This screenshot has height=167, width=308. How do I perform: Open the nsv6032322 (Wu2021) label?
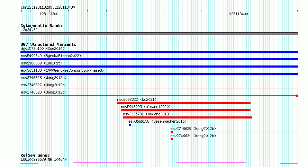click(x=137, y=99)
